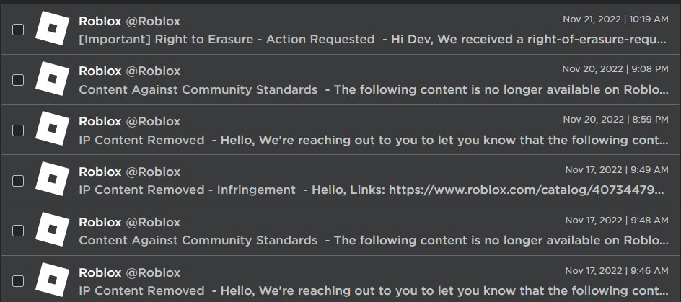
Task: Toggle checkbox of Nov 17 9:48 AM message
Action: 18,231
